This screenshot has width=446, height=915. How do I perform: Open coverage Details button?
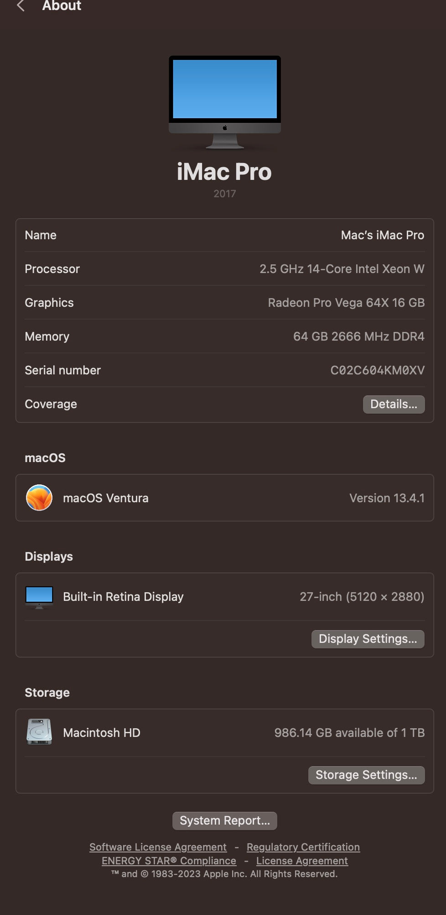point(394,404)
